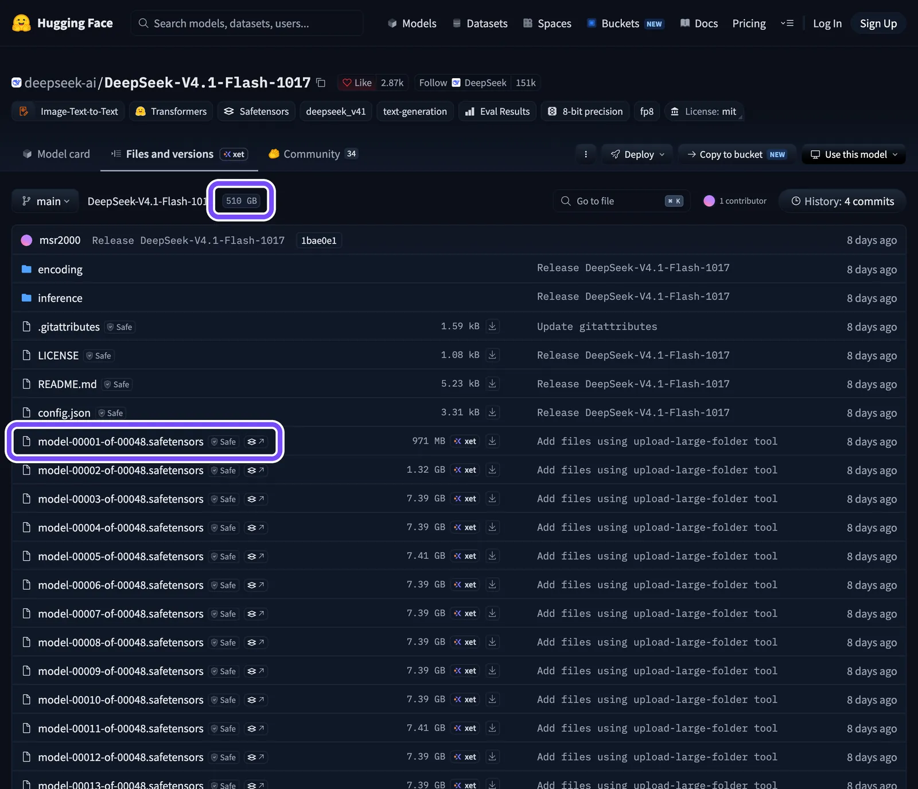Download model-00005-of-00048.safetensors
The width and height of the screenshot is (918, 789).
click(492, 555)
